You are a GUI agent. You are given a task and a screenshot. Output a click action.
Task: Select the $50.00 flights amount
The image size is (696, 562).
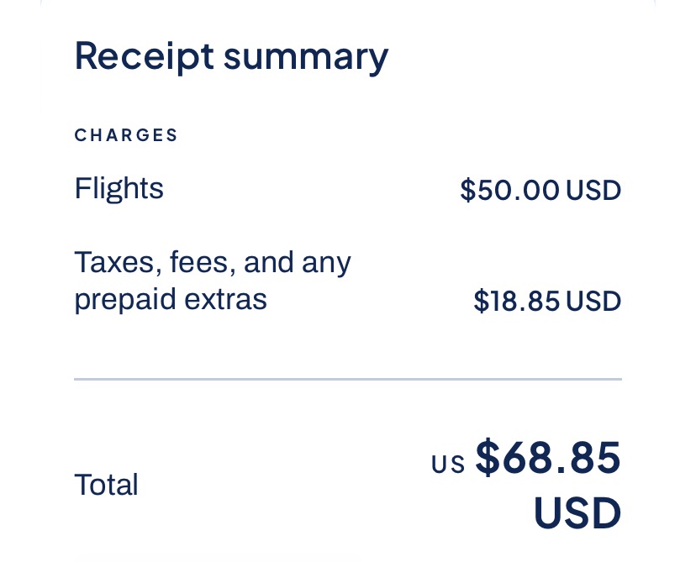pyautogui.click(x=509, y=191)
